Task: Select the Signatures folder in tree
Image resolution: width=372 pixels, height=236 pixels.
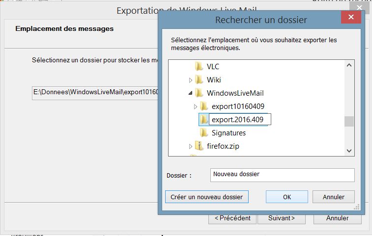Action: pyautogui.click(x=229, y=132)
